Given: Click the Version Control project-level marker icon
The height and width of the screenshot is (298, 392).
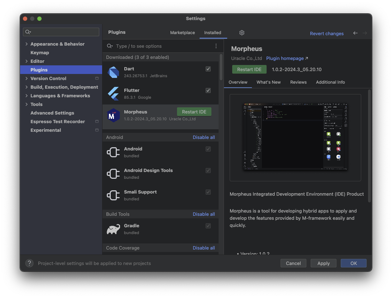Looking at the screenshot, I should pos(97,78).
